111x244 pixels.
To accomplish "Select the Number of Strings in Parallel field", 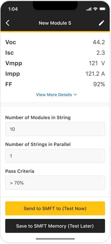I will (x=55, y=156).
